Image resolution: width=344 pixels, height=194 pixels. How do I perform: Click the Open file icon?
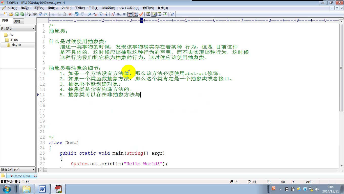pos(11,14)
